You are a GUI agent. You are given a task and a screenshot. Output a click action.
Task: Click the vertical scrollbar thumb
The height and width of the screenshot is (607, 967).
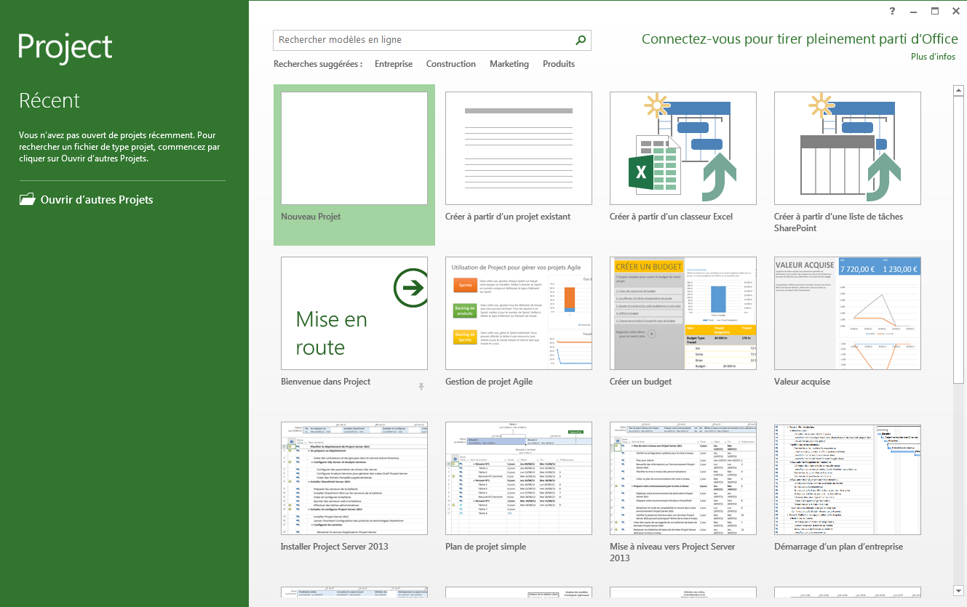(958, 238)
